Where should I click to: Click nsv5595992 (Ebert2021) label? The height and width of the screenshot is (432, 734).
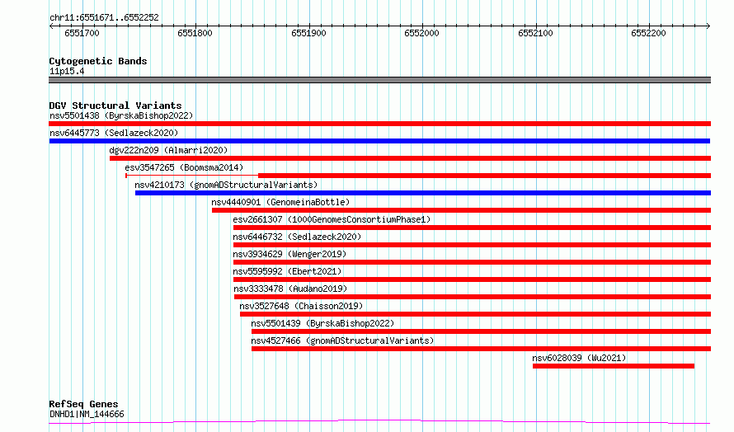click(288, 271)
